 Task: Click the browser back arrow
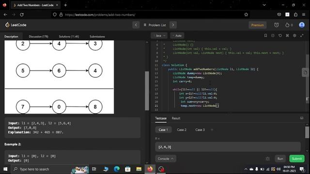5,14
